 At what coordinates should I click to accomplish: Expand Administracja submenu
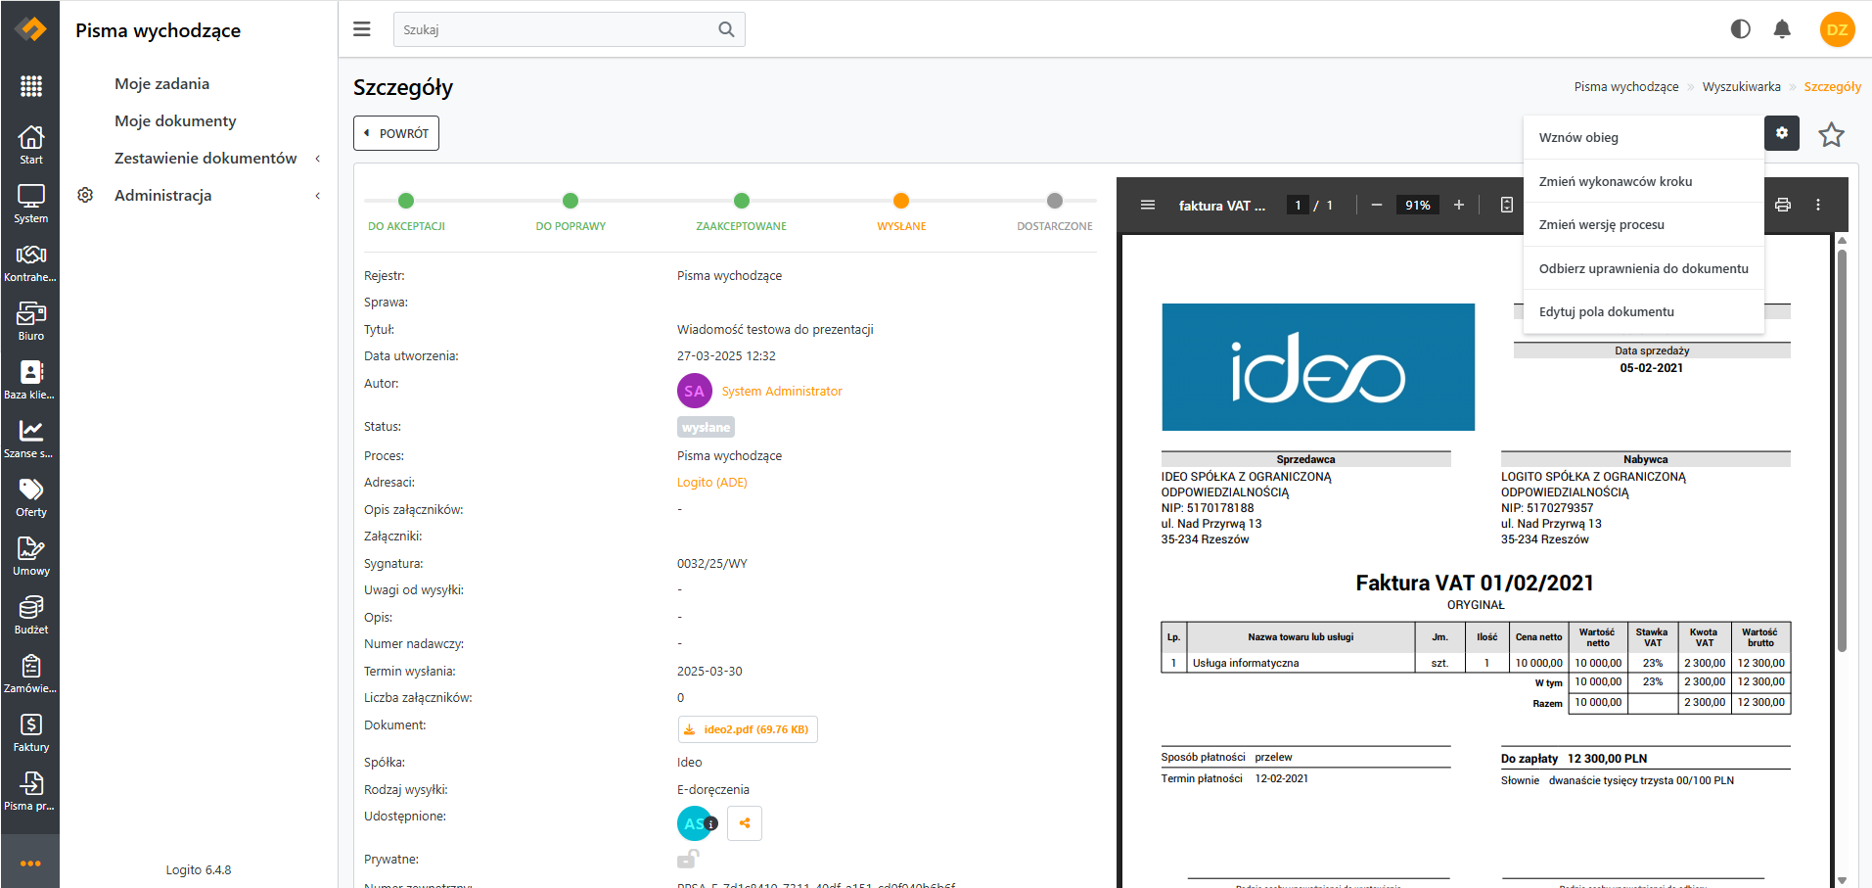[x=318, y=196]
